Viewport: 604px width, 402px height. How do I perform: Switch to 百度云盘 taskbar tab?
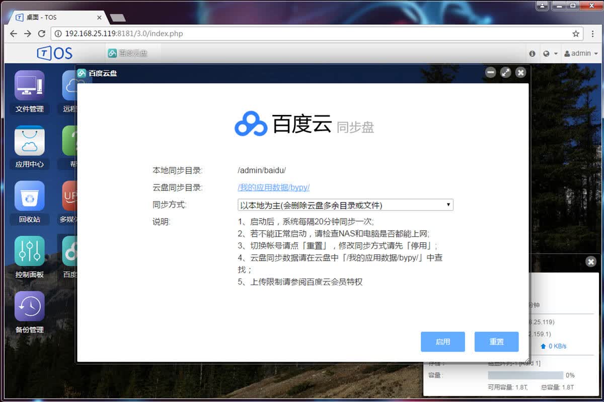point(127,53)
